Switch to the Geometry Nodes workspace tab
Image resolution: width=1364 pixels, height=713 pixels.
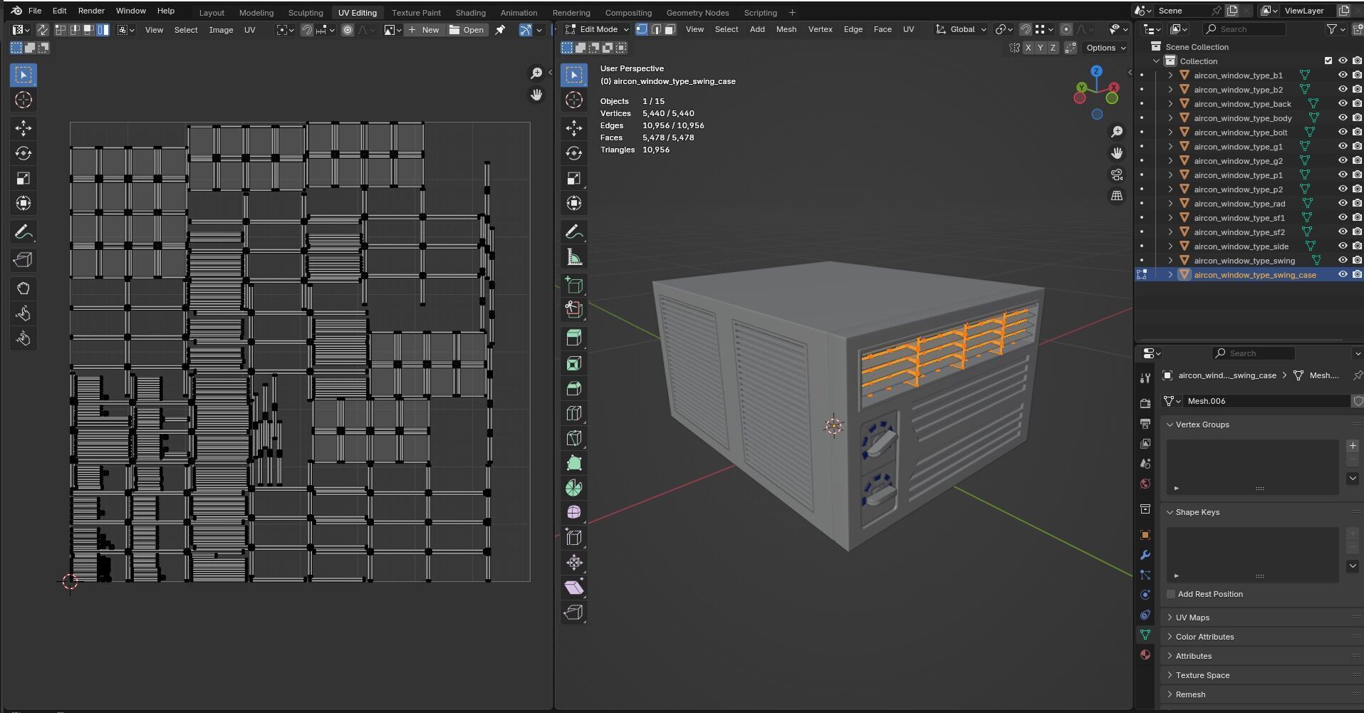click(697, 13)
